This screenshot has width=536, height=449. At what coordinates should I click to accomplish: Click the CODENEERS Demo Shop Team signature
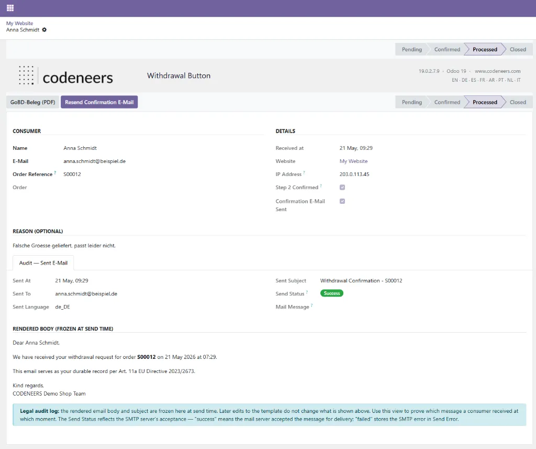[49, 393]
